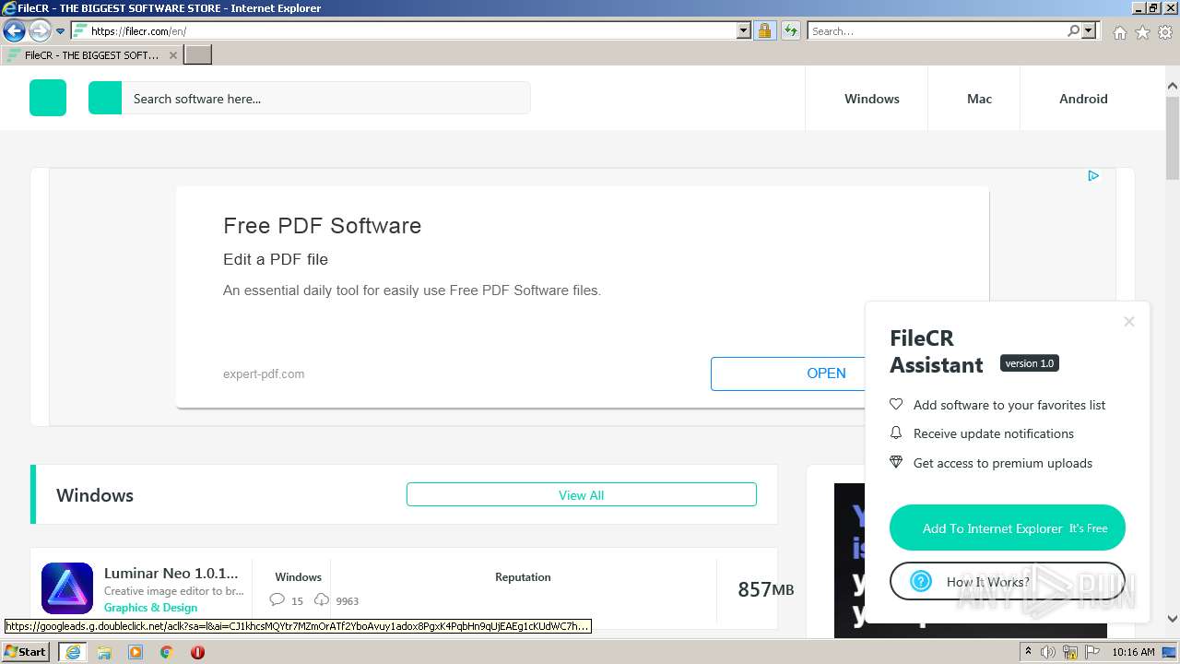This screenshot has height=664, width=1180.
Task: Click the page scrollbar down arrow
Action: [1173, 619]
